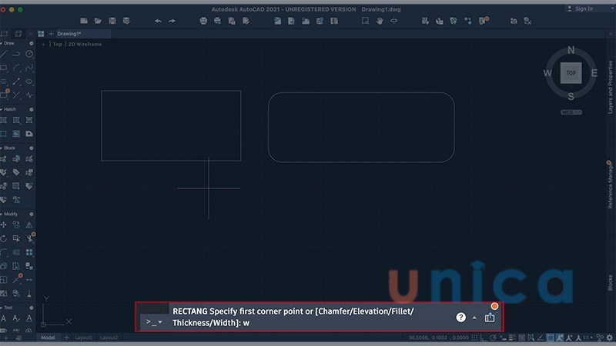The width and height of the screenshot is (616, 346).
Task: Expand command history with the up arrow
Action: tap(474, 318)
